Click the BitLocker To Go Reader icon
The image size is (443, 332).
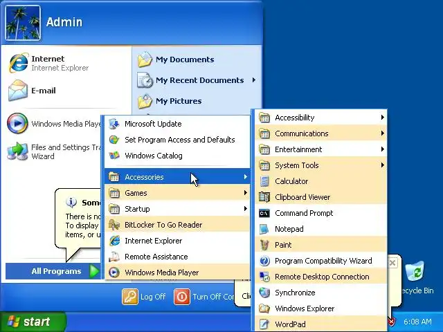tap(114, 225)
